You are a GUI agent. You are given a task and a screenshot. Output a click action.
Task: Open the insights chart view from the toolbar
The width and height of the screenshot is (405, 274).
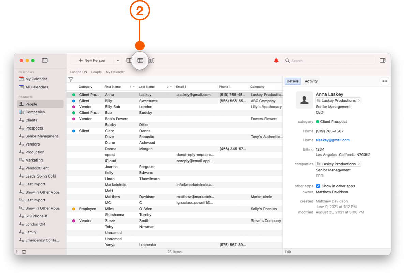(151, 60)
